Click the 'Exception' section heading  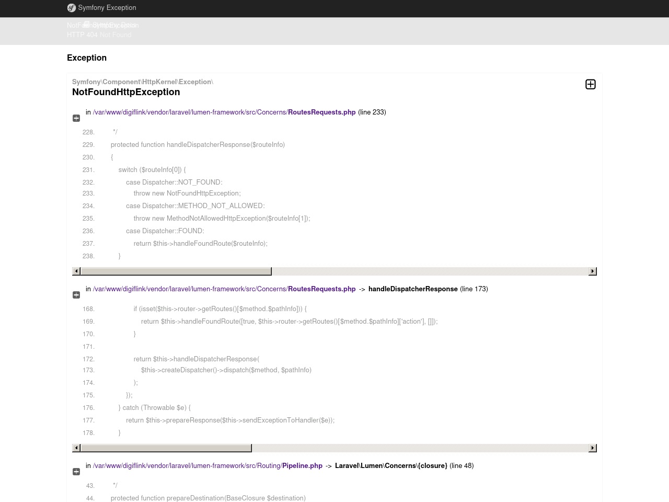pos(87,58)
